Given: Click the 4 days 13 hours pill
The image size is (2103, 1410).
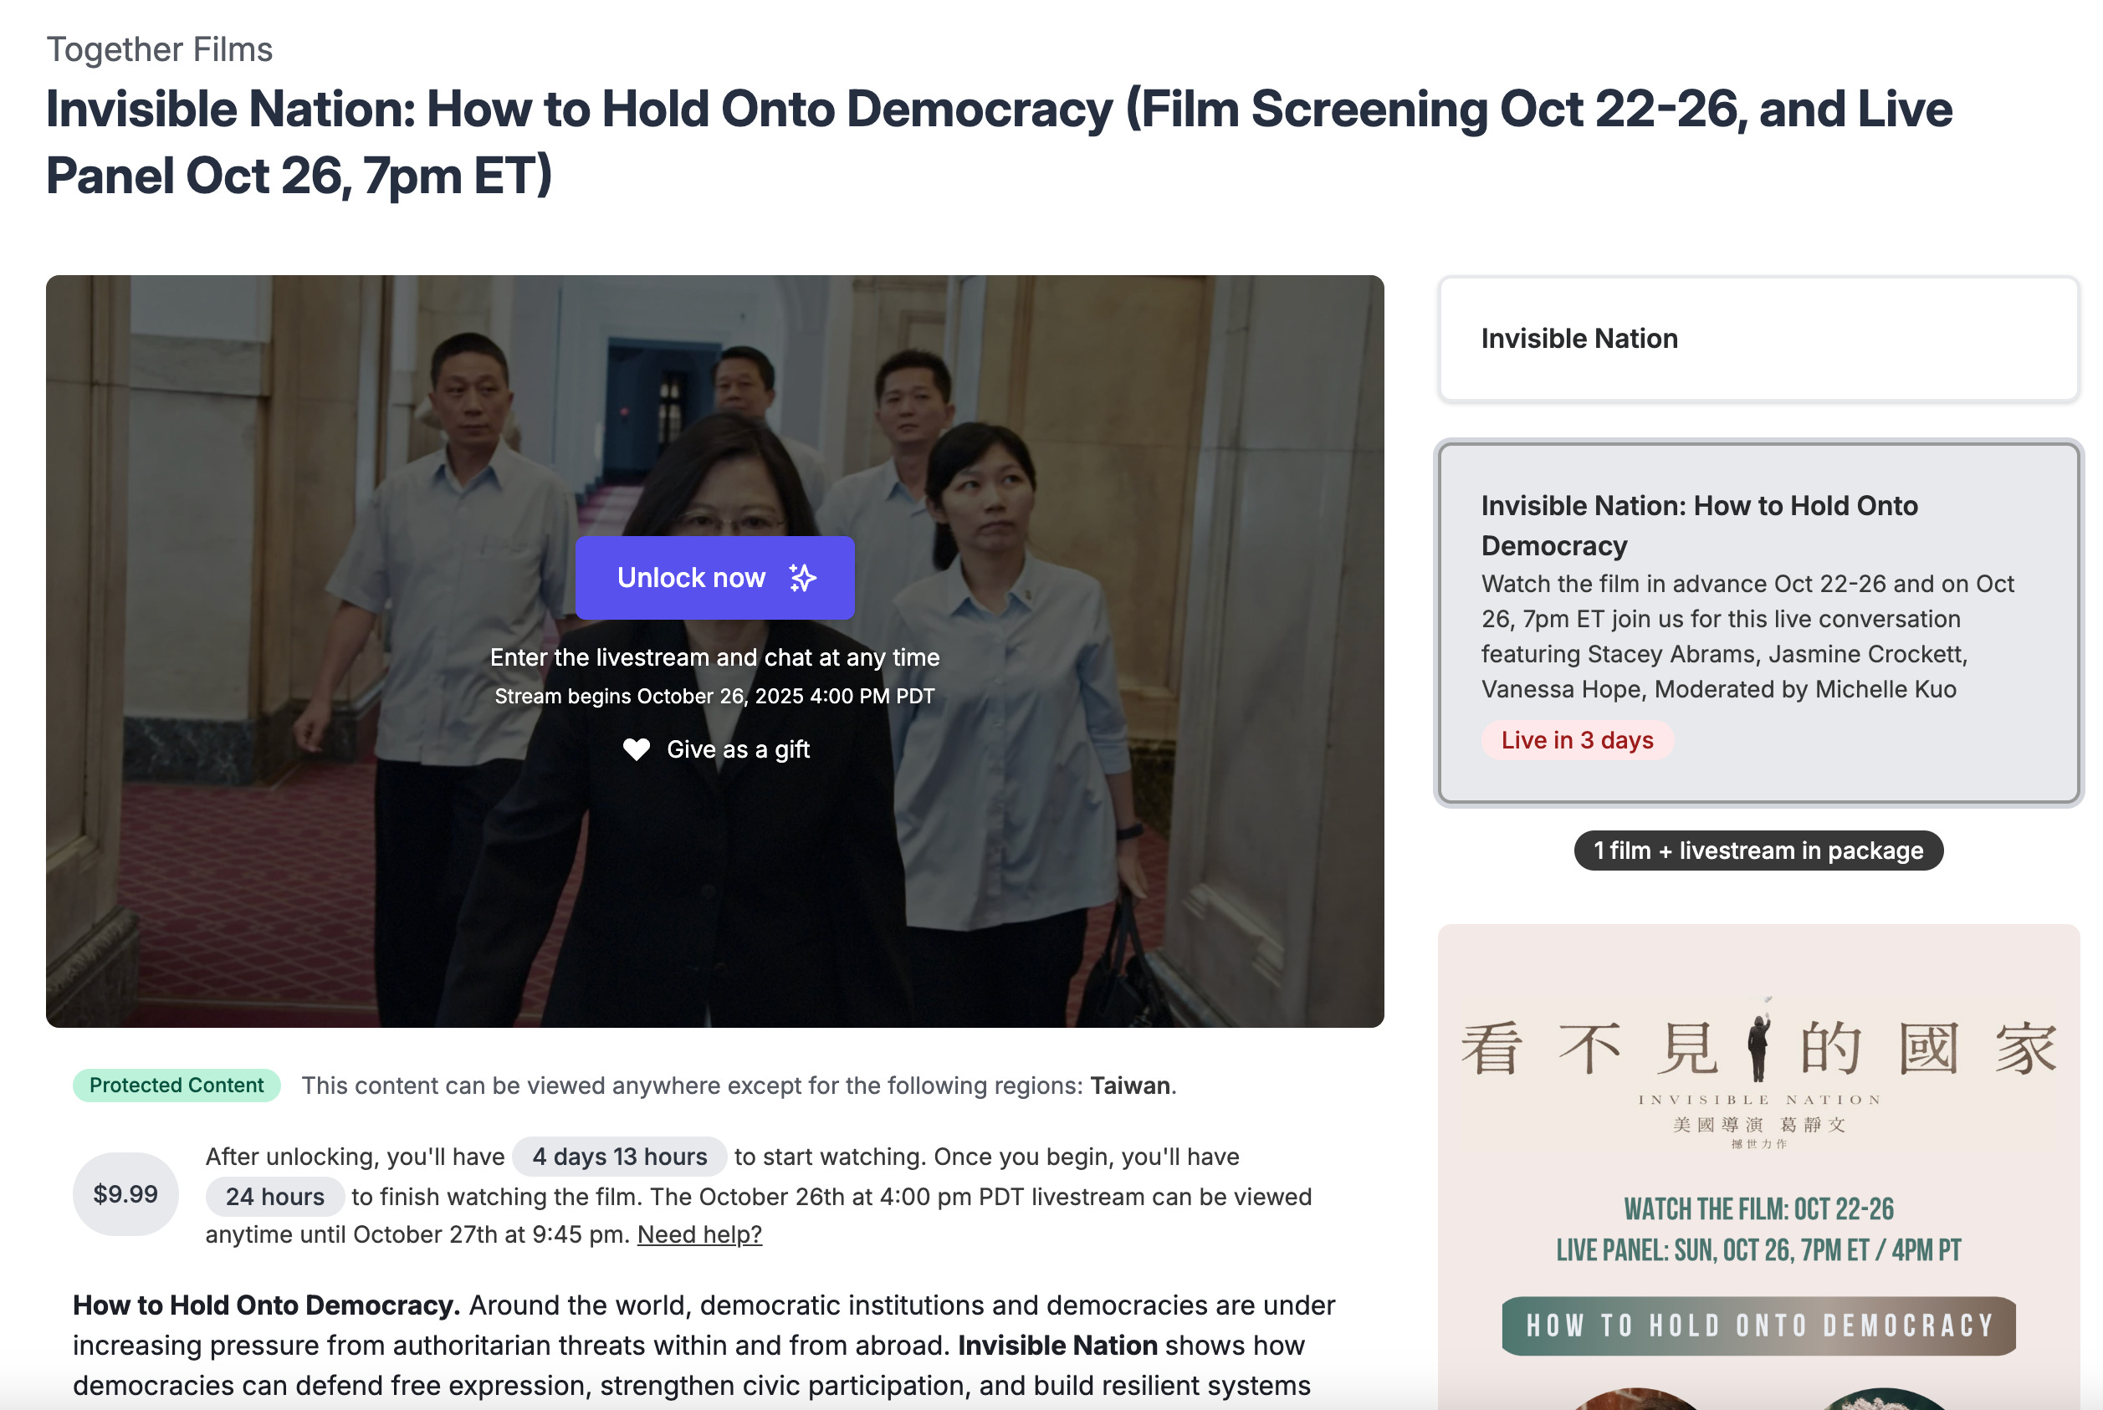Looking at the screenshot, I should click(620, 1157).
